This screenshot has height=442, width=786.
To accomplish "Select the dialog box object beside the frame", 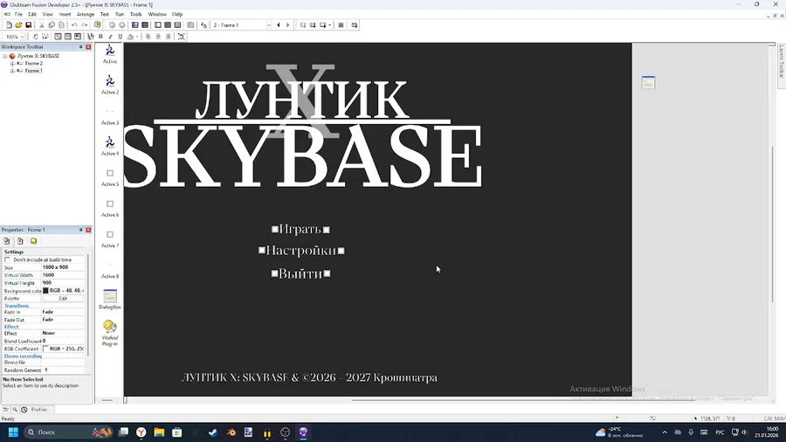I will point(648,83).
